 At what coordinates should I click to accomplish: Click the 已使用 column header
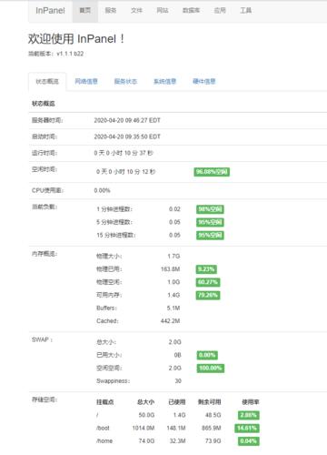[177, 402]
